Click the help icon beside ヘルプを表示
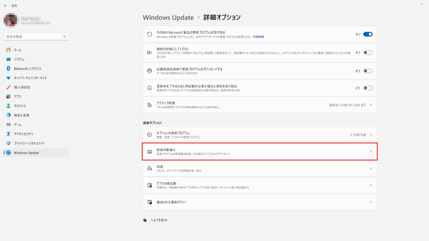Screen dimensions: 429x241 145,220
